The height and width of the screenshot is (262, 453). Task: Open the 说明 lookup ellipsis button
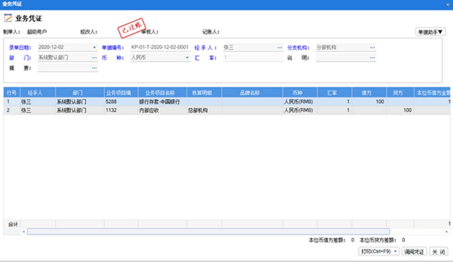(372, 58)
